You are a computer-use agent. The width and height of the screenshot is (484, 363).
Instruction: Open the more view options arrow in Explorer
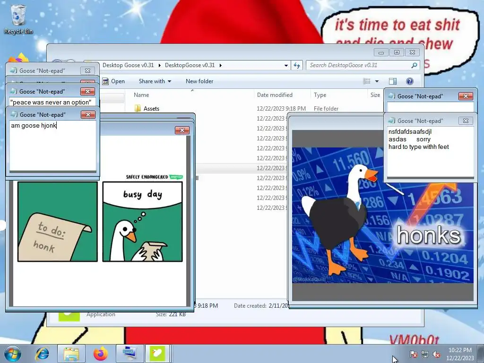(x=377, y=81)
